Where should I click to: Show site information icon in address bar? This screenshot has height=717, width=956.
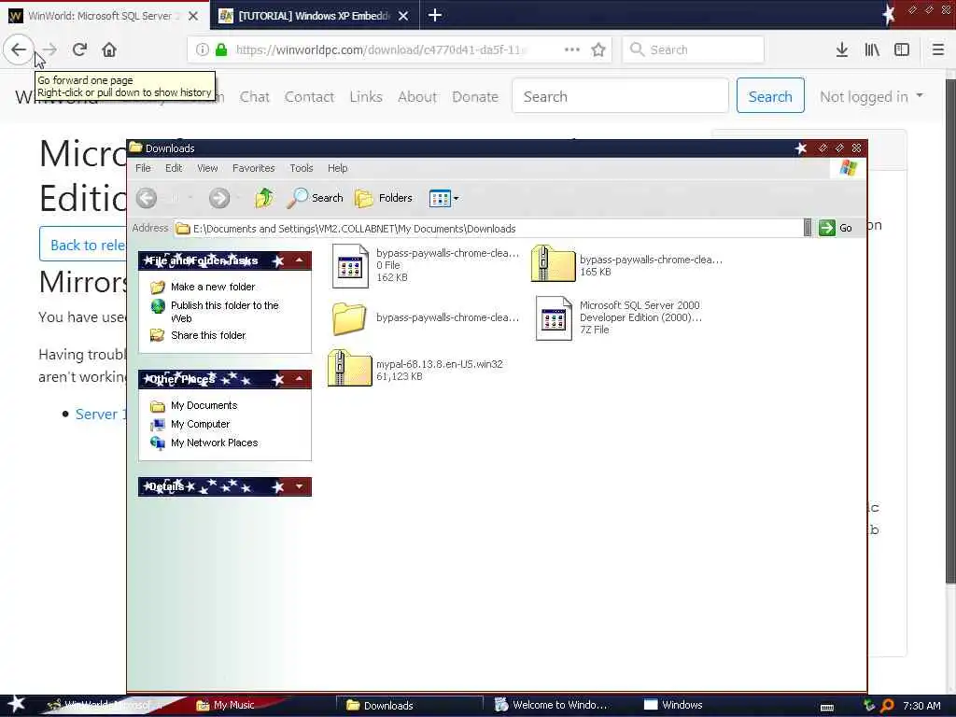point(202,49)
